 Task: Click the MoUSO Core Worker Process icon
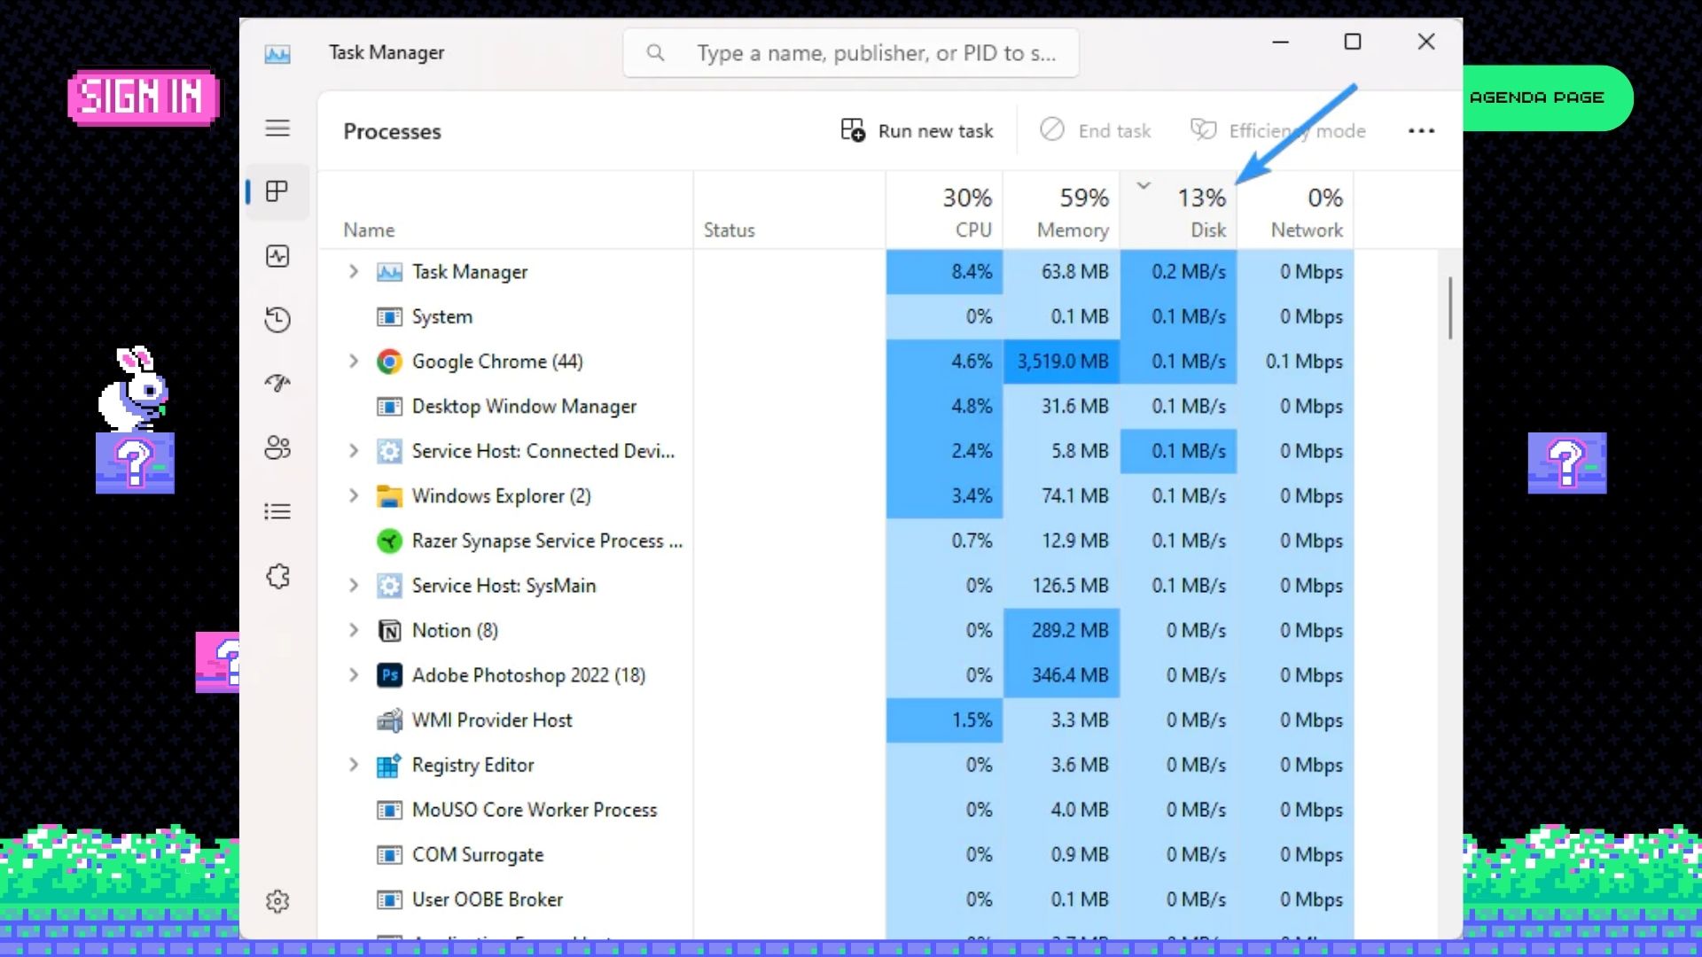click(389, 810)
